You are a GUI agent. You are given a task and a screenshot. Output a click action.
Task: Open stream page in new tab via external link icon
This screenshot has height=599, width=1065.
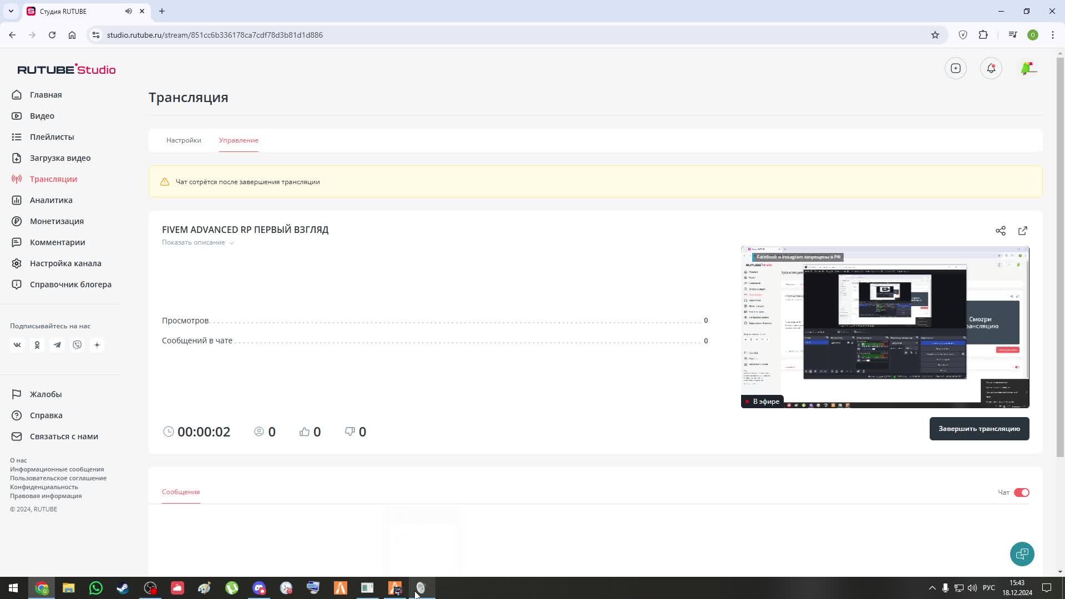pyautogui.click(x=1023, y=230)
